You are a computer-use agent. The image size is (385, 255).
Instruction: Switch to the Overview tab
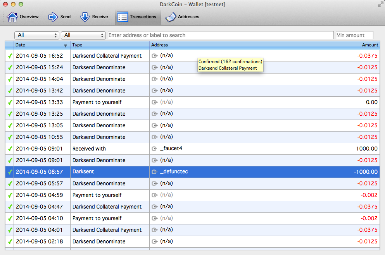22,17
